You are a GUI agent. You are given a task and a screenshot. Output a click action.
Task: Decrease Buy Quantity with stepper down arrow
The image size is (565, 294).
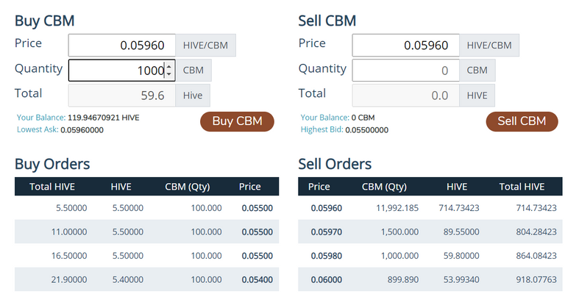tap(169, 74)
